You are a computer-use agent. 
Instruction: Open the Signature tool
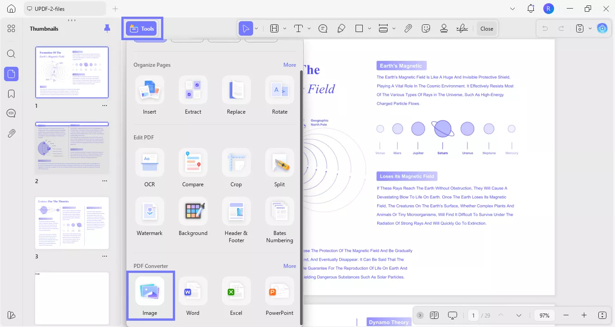tap(462, 28)
